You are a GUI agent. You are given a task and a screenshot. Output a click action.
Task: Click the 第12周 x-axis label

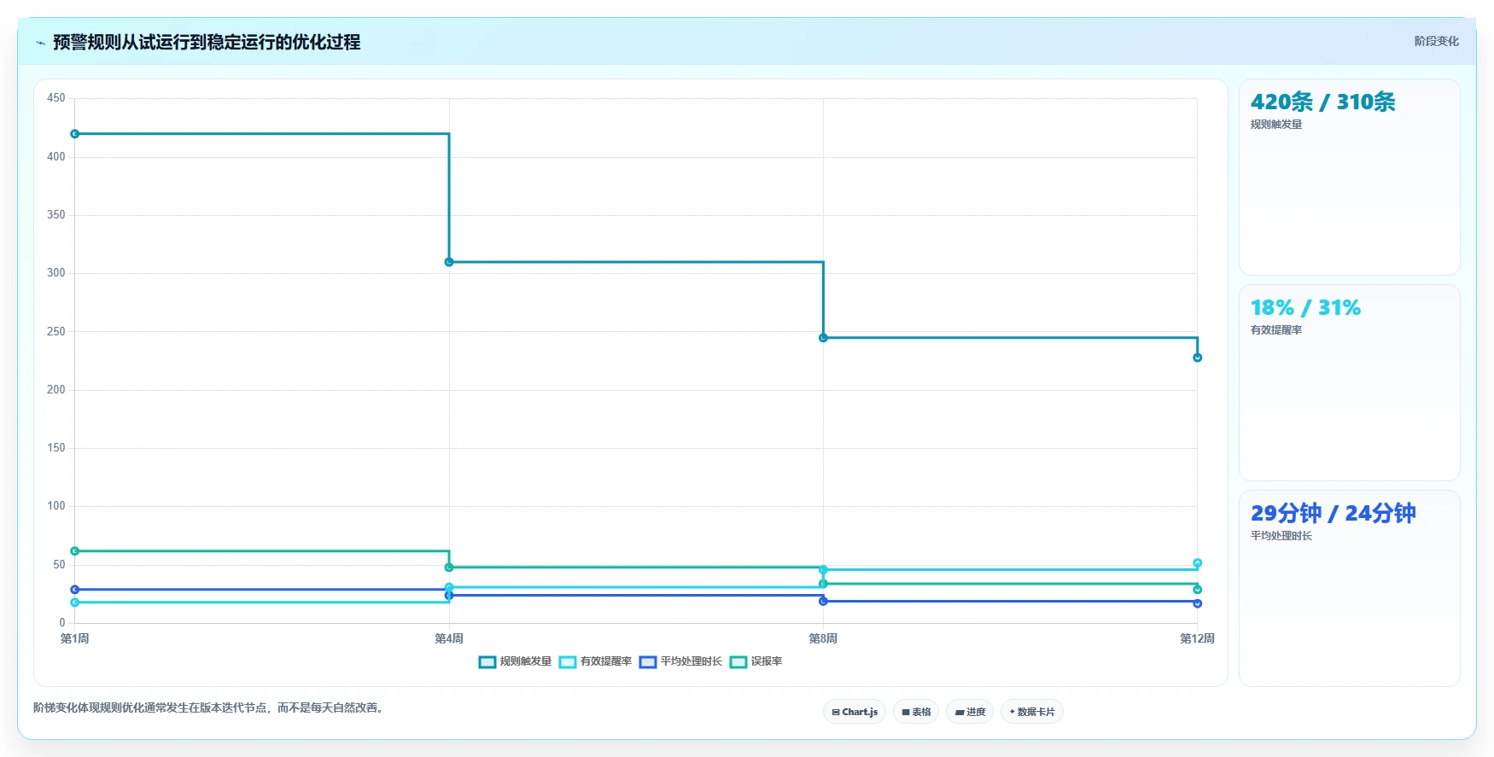1197,638
